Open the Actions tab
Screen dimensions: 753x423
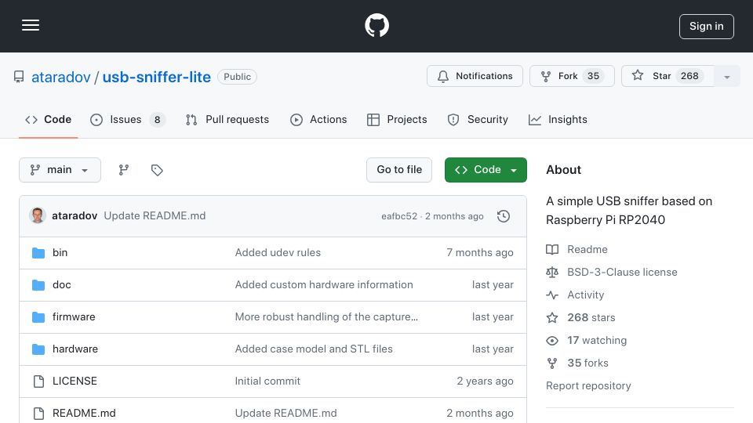(x=318, y=119)
